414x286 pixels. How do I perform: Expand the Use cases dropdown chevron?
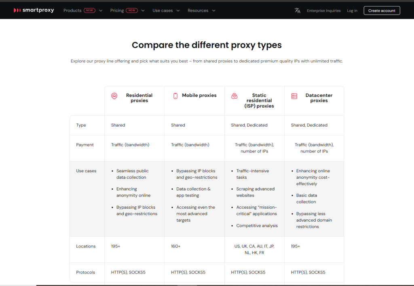pos(178,11)
